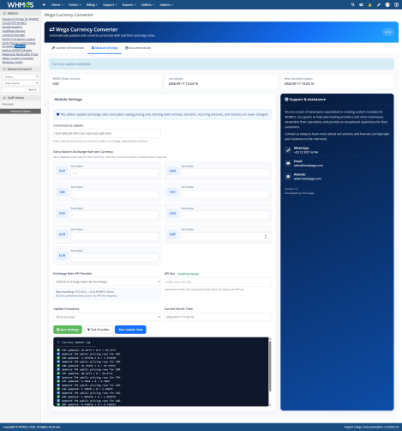Open the Update Frequency dropdown
The image size is (402, 431).
pyautogui.click(x=107, y=317)
